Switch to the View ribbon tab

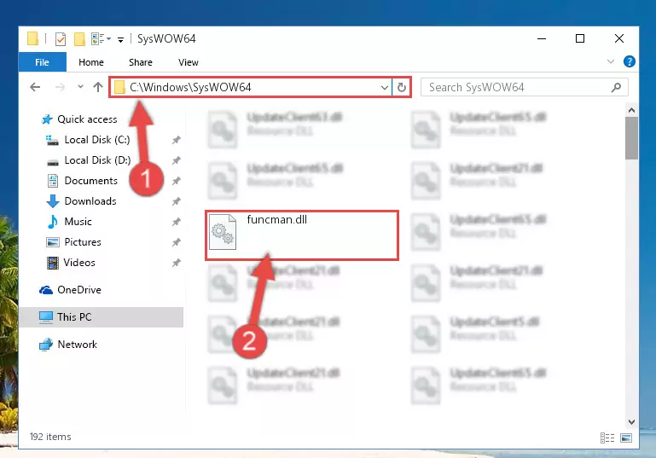(189, 62)
